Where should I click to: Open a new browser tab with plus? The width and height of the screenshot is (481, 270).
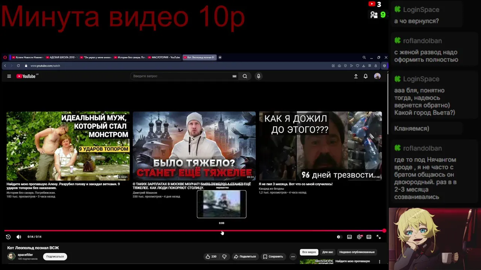click(x=220, y=57)
